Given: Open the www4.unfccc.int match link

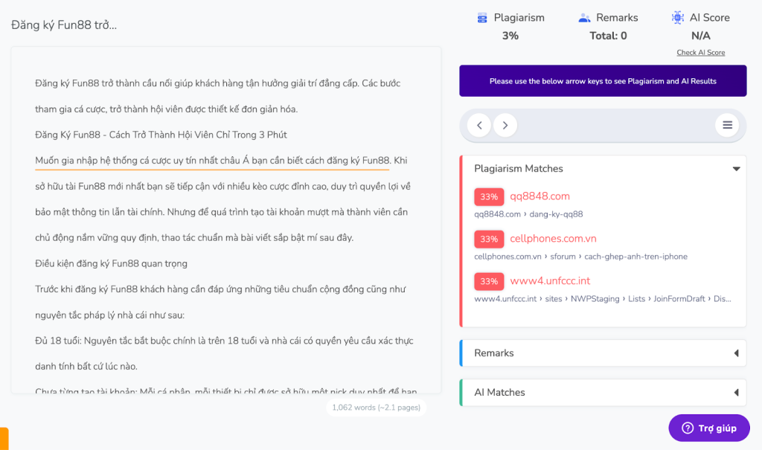Looking at the screenshot, I should 550,281.
